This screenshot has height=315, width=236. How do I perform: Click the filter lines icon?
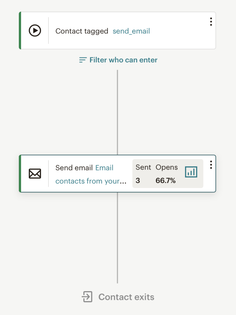pos(83,60)
